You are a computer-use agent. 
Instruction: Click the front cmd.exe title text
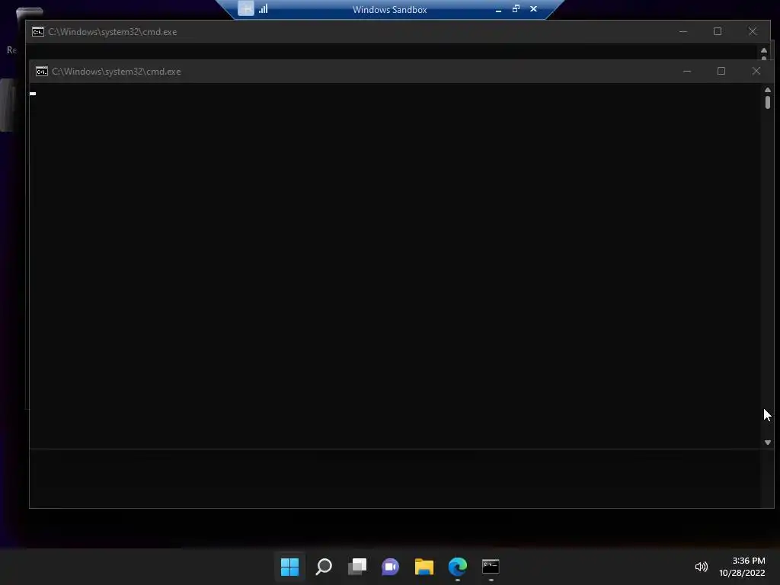(x=117, y=72)
